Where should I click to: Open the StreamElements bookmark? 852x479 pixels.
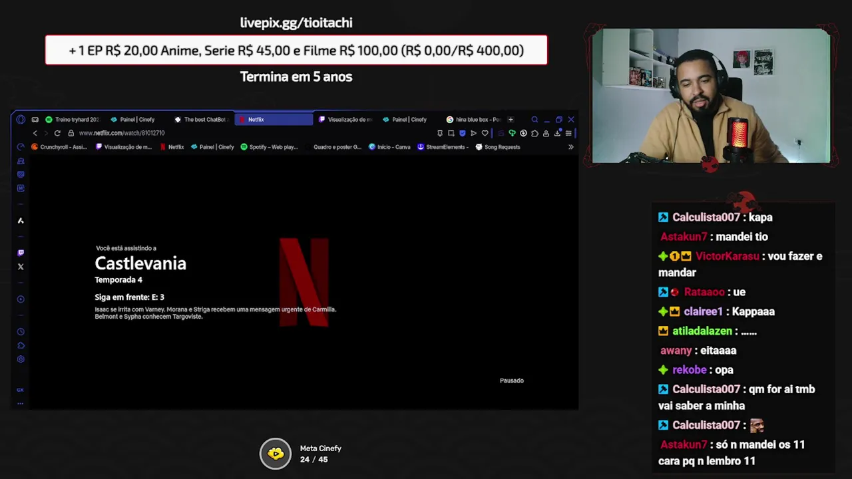click(443, 147)
